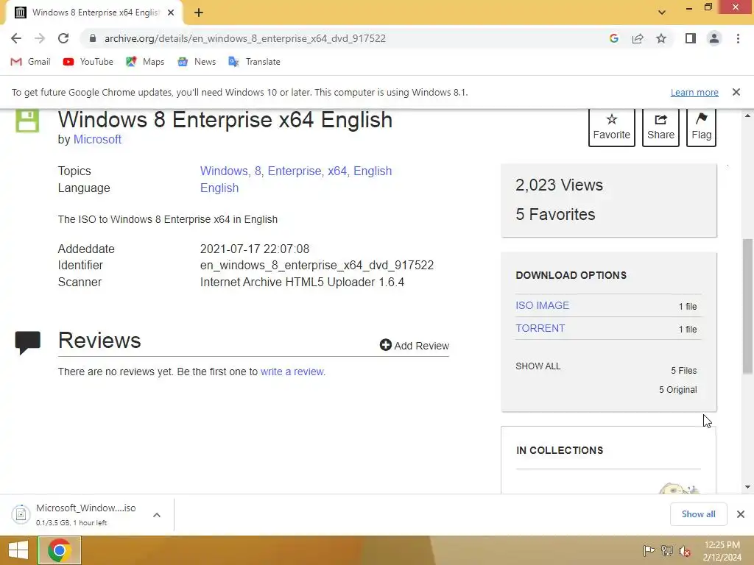Click the padlock site info icon
The width and height of the screenshot is (754, 565).
(93, 38)
